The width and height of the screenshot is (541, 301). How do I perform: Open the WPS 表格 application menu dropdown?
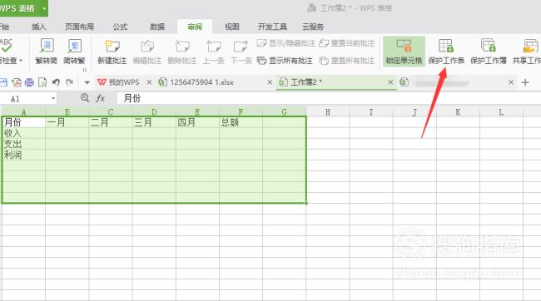tap(44, 8)
